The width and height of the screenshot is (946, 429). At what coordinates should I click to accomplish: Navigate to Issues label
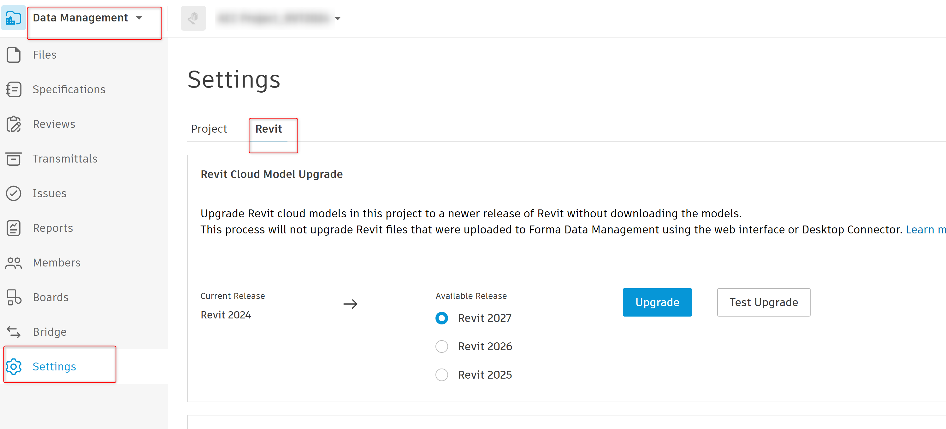50,193
